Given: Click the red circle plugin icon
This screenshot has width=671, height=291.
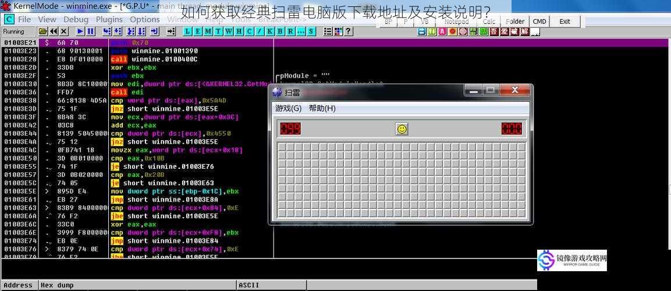Looking at the screenshot, I should point(452,31).
